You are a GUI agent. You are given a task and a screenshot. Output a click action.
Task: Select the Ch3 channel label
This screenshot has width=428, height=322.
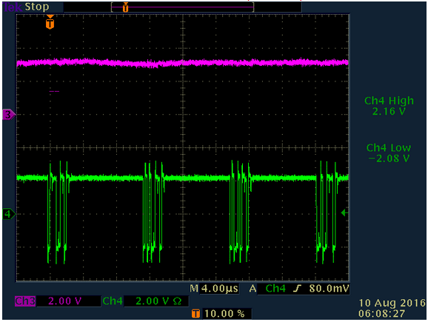(25, 301)
